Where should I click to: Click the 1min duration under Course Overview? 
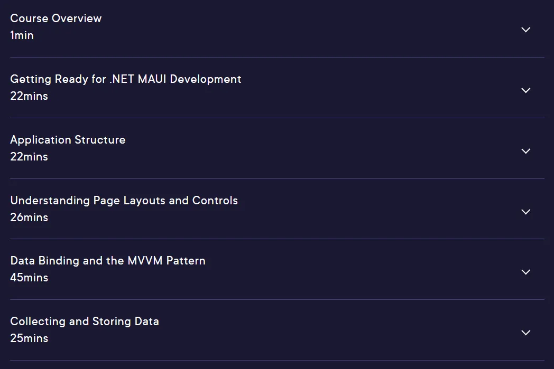coord(22,35)
